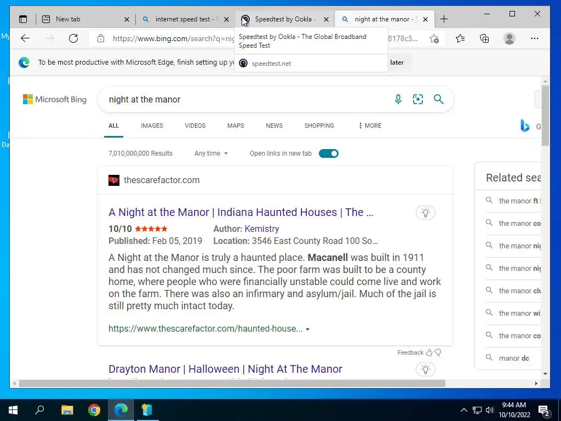Viewport: 561px width, 421px height.
Task: Give thumbs down feedback
Action: tap(438, 352)
